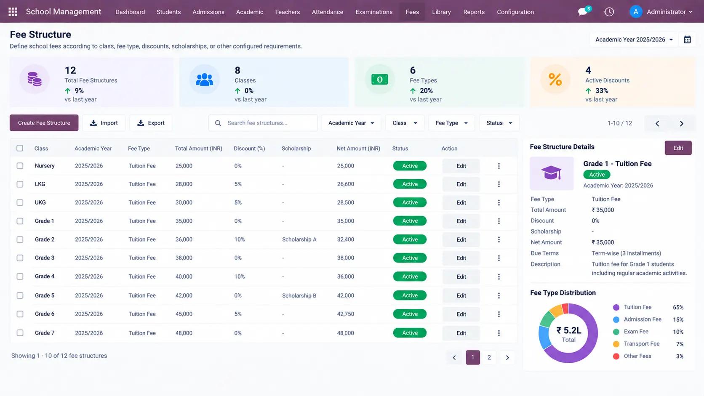Click the Export button
Screen dimensions: 704x396
click(151, 123)
